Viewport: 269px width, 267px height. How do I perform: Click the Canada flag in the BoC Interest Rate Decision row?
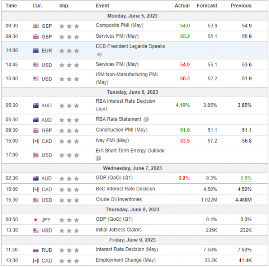[x=36, y=189]
